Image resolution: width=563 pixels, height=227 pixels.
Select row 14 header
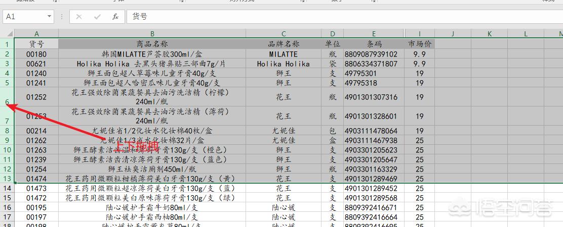[x=7, y=188]
